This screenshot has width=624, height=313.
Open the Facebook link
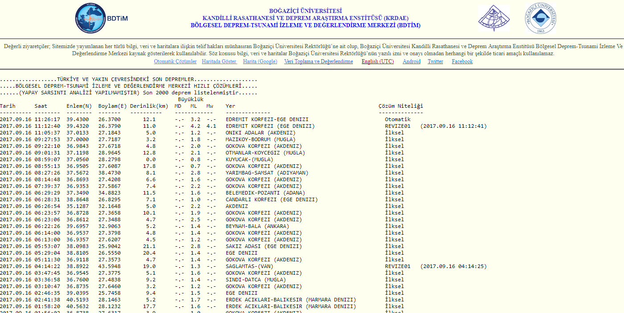[462, 61]
